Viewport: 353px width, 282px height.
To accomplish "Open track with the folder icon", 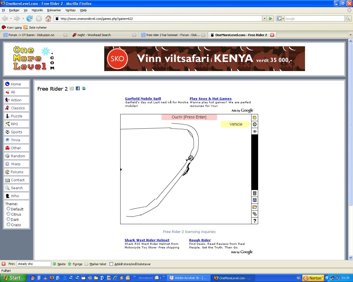I will coord(255,207).
